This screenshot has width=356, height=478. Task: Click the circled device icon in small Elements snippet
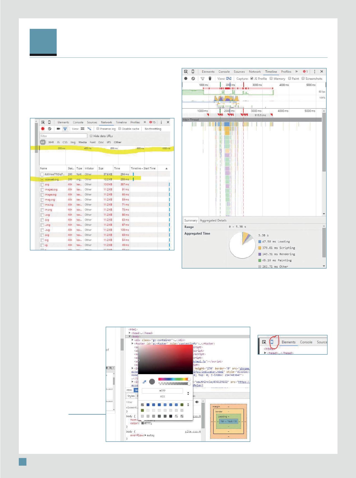pyautogui.click(x=272, y=342)
